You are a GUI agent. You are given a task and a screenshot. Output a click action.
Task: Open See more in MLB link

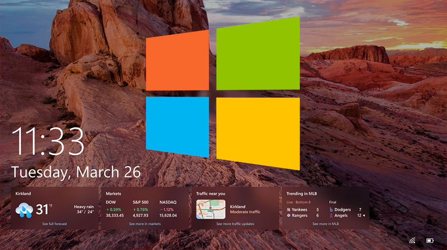[325, 224]
